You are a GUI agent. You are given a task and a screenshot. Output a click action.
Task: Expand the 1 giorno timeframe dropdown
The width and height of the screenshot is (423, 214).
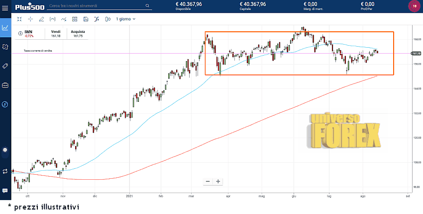[125, 19]
